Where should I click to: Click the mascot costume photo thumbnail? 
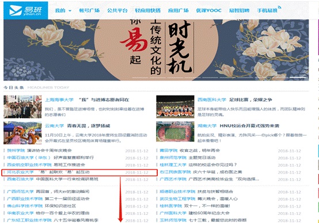(x=22, y=133)
